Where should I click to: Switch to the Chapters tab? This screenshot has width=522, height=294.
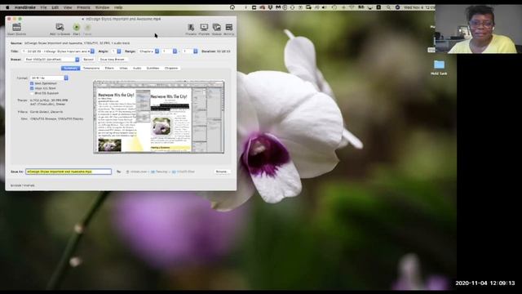click(171, 68)
